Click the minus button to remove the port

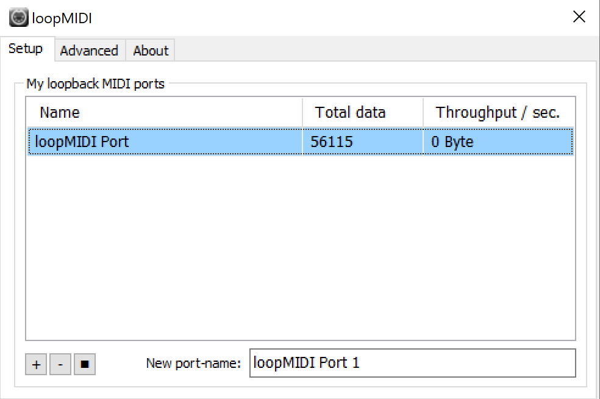(x=60, y=365)
